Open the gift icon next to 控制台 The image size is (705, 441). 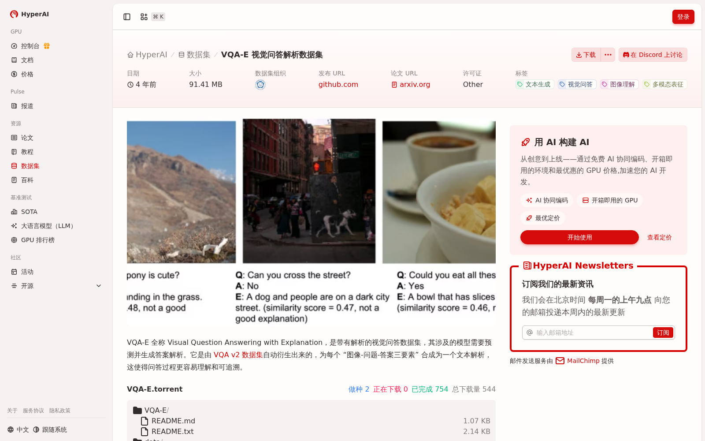coord(47,46)
